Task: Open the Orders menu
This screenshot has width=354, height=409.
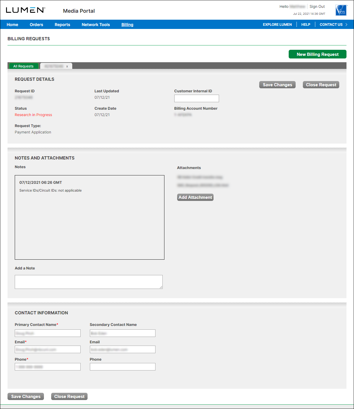Action: click(x=36, y=25)
